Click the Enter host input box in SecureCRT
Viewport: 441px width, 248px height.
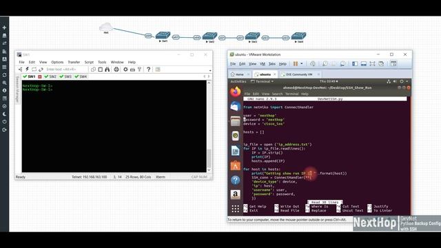pos(66,69)
